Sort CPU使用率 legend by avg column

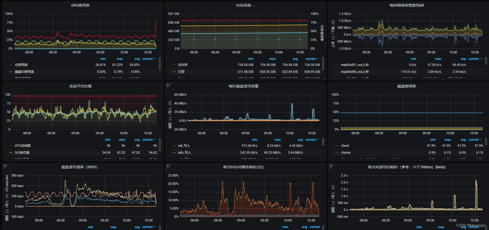coord(137,59)
